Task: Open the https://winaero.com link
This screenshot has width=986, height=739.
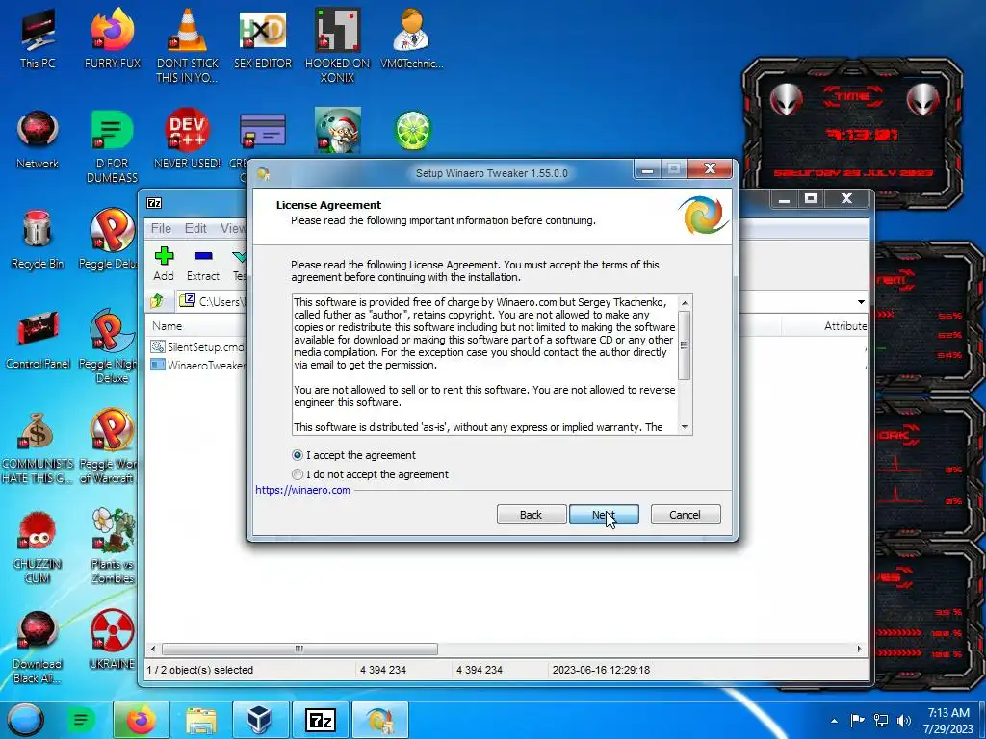Action: 302,490
